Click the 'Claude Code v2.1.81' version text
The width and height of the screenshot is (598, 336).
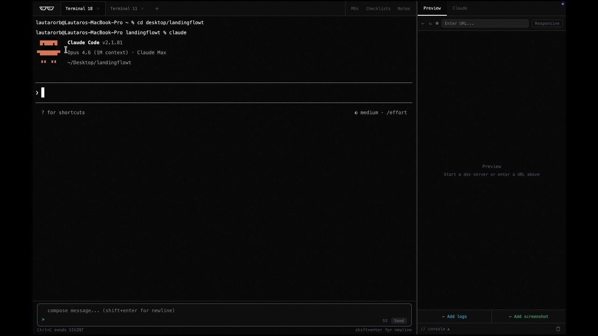point(95,42)
